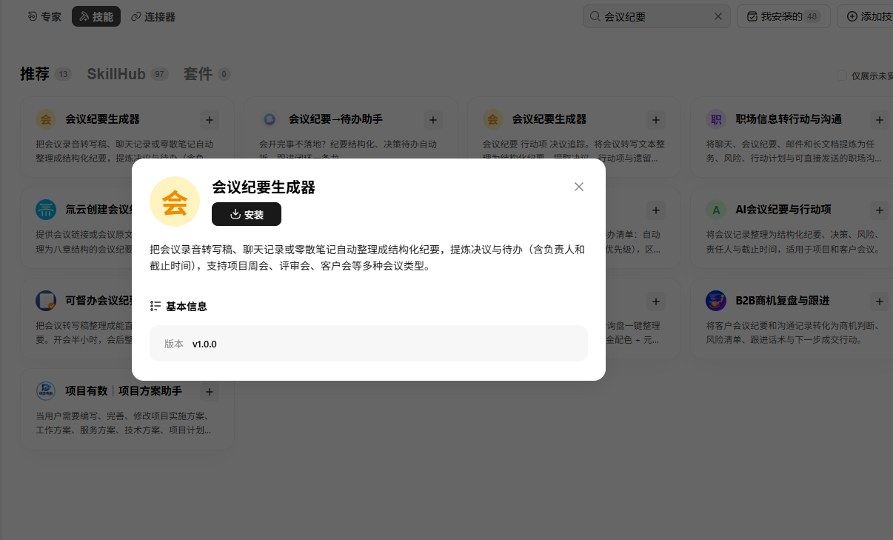
Task: Click the 项目有数 card icon
Action: point(46,391)
